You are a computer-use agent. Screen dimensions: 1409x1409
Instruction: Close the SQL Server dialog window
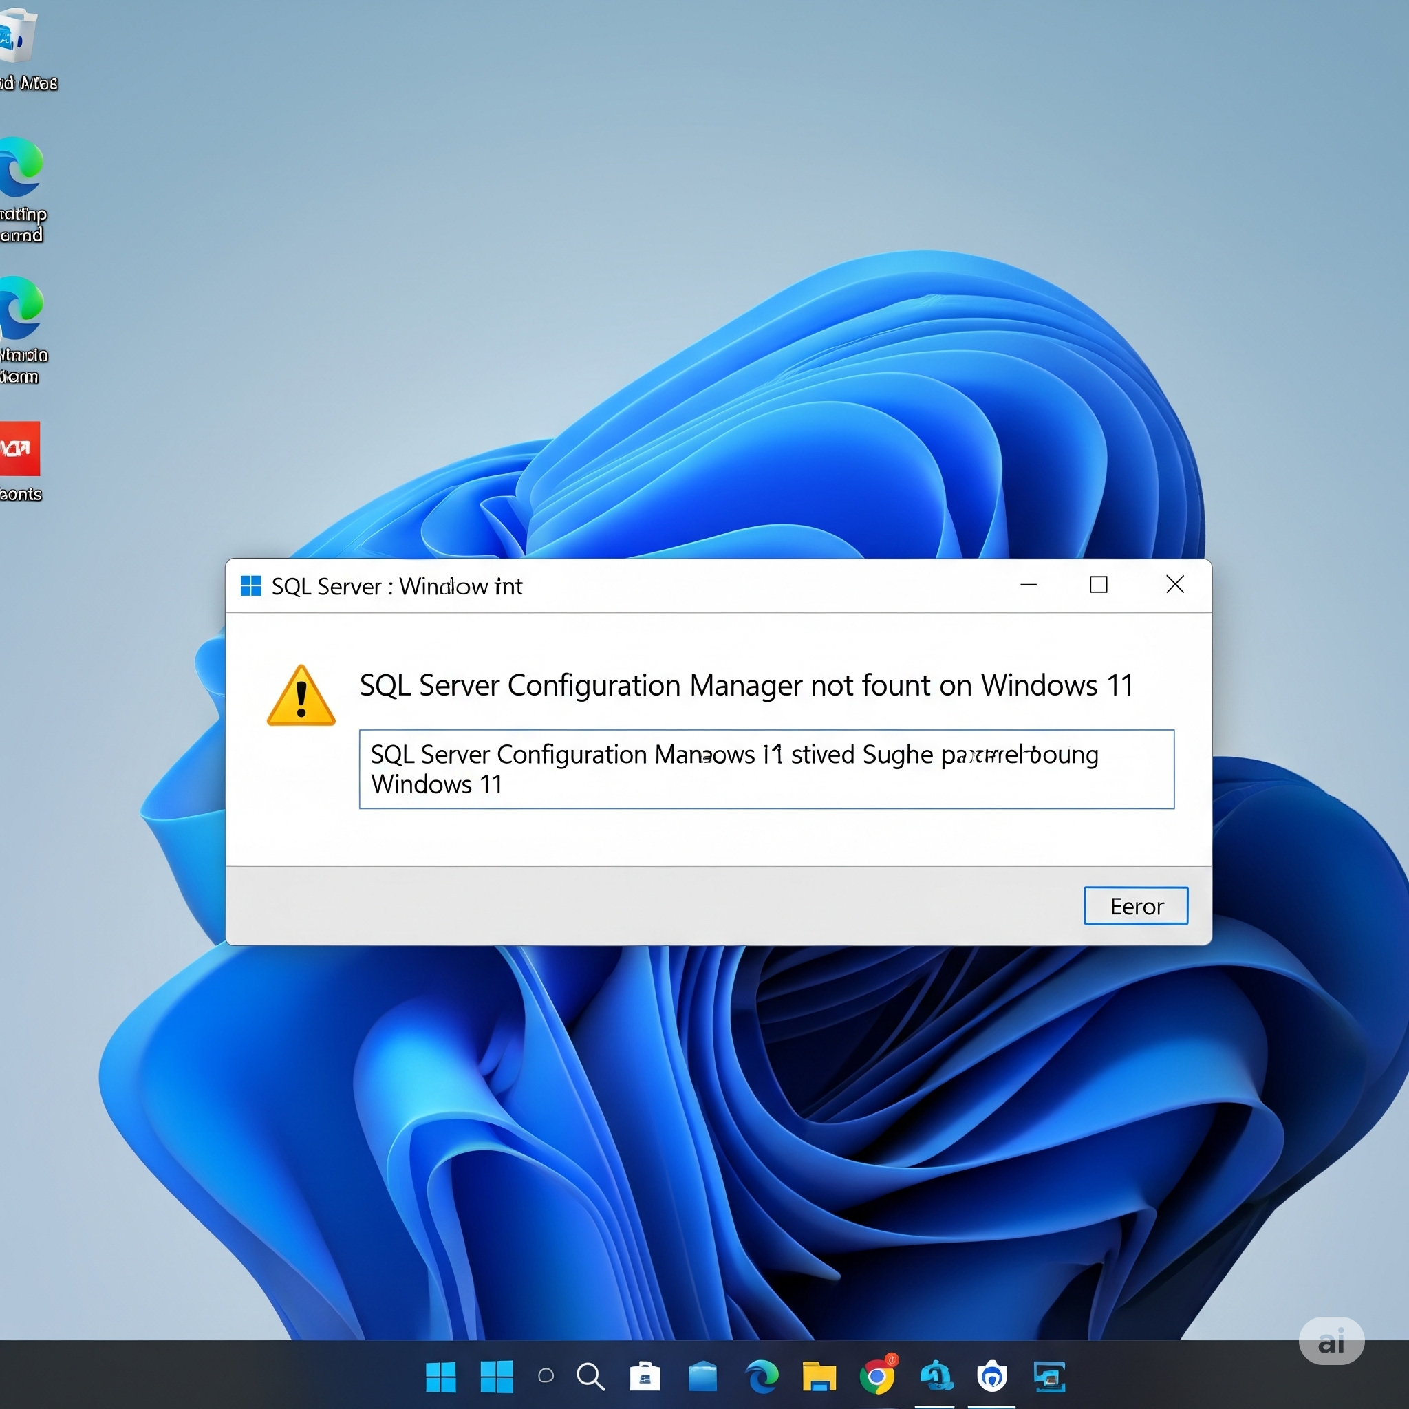click(1175, 584)
